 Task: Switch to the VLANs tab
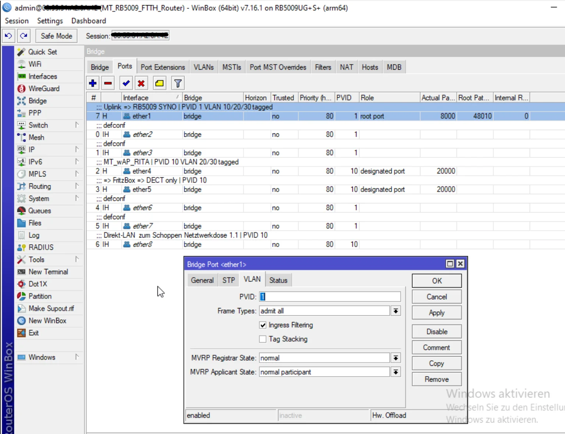(204, 67)
